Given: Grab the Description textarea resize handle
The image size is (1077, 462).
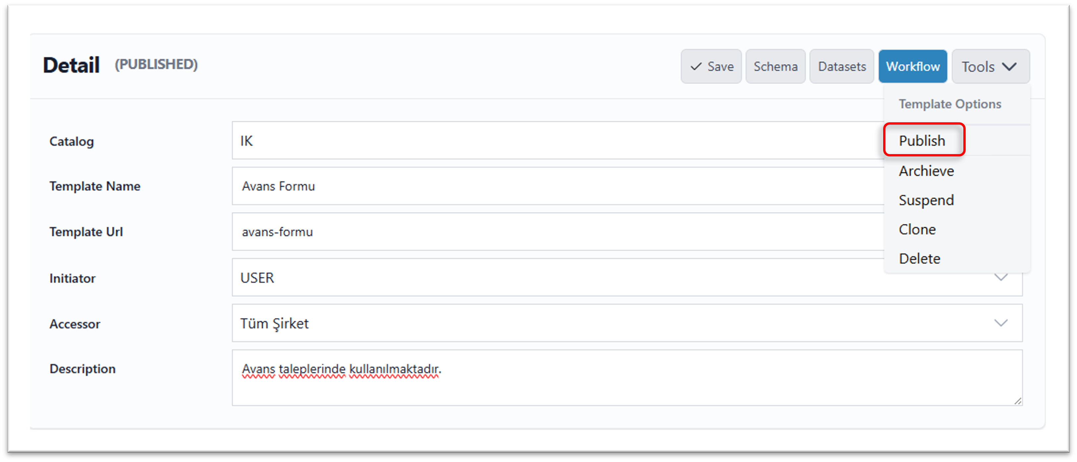Looking at the screenshot, I should 1018,401.
